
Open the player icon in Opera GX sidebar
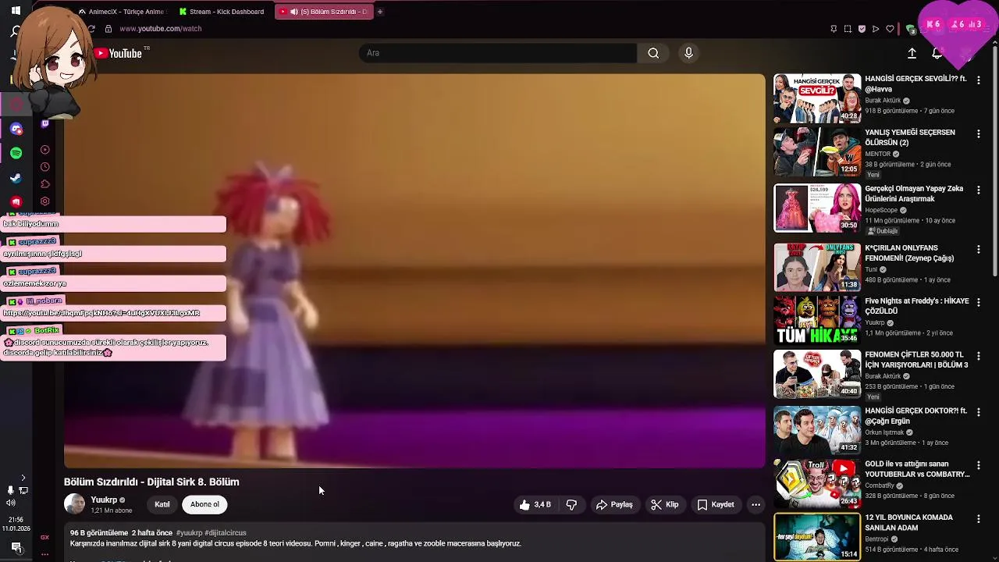(44, 150)
